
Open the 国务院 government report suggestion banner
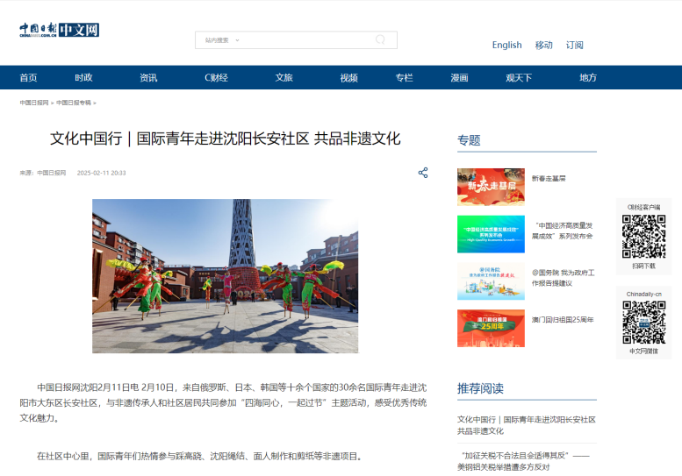coord(491,281)
